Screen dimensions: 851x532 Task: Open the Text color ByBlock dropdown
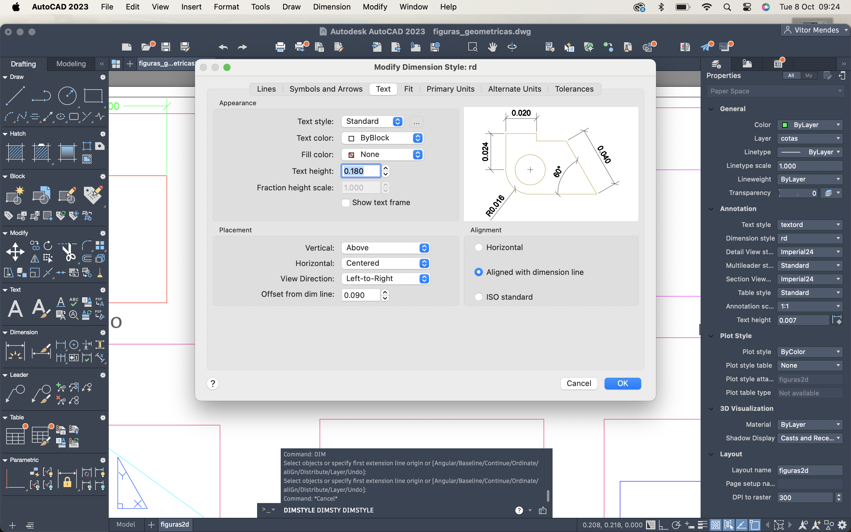382,138
